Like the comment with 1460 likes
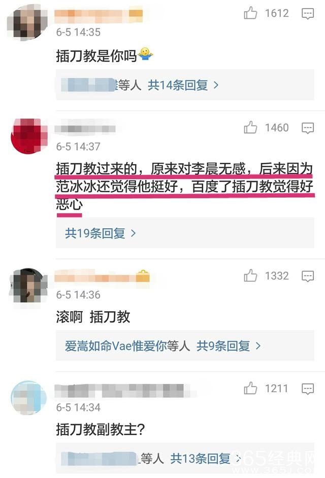325x478 pixels. (x=250, y=128)
